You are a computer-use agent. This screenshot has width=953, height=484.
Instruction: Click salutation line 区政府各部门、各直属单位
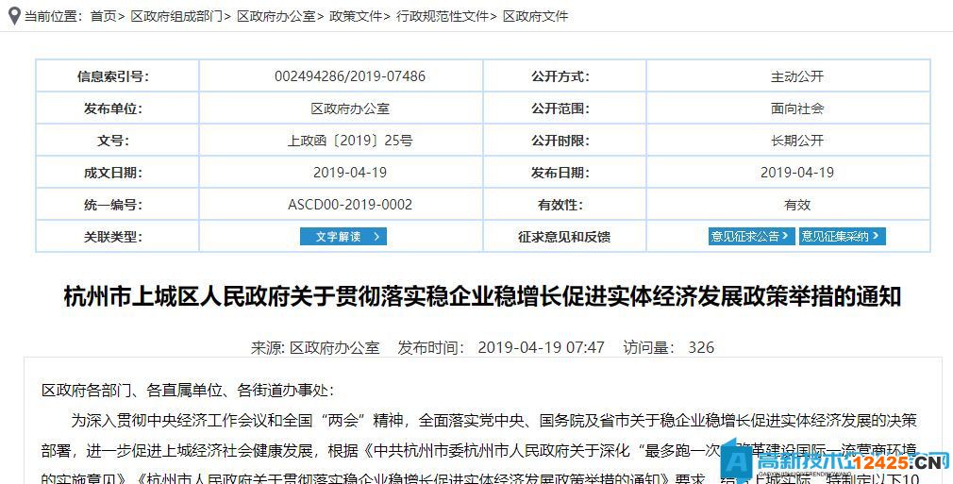[x=187, y=391]
